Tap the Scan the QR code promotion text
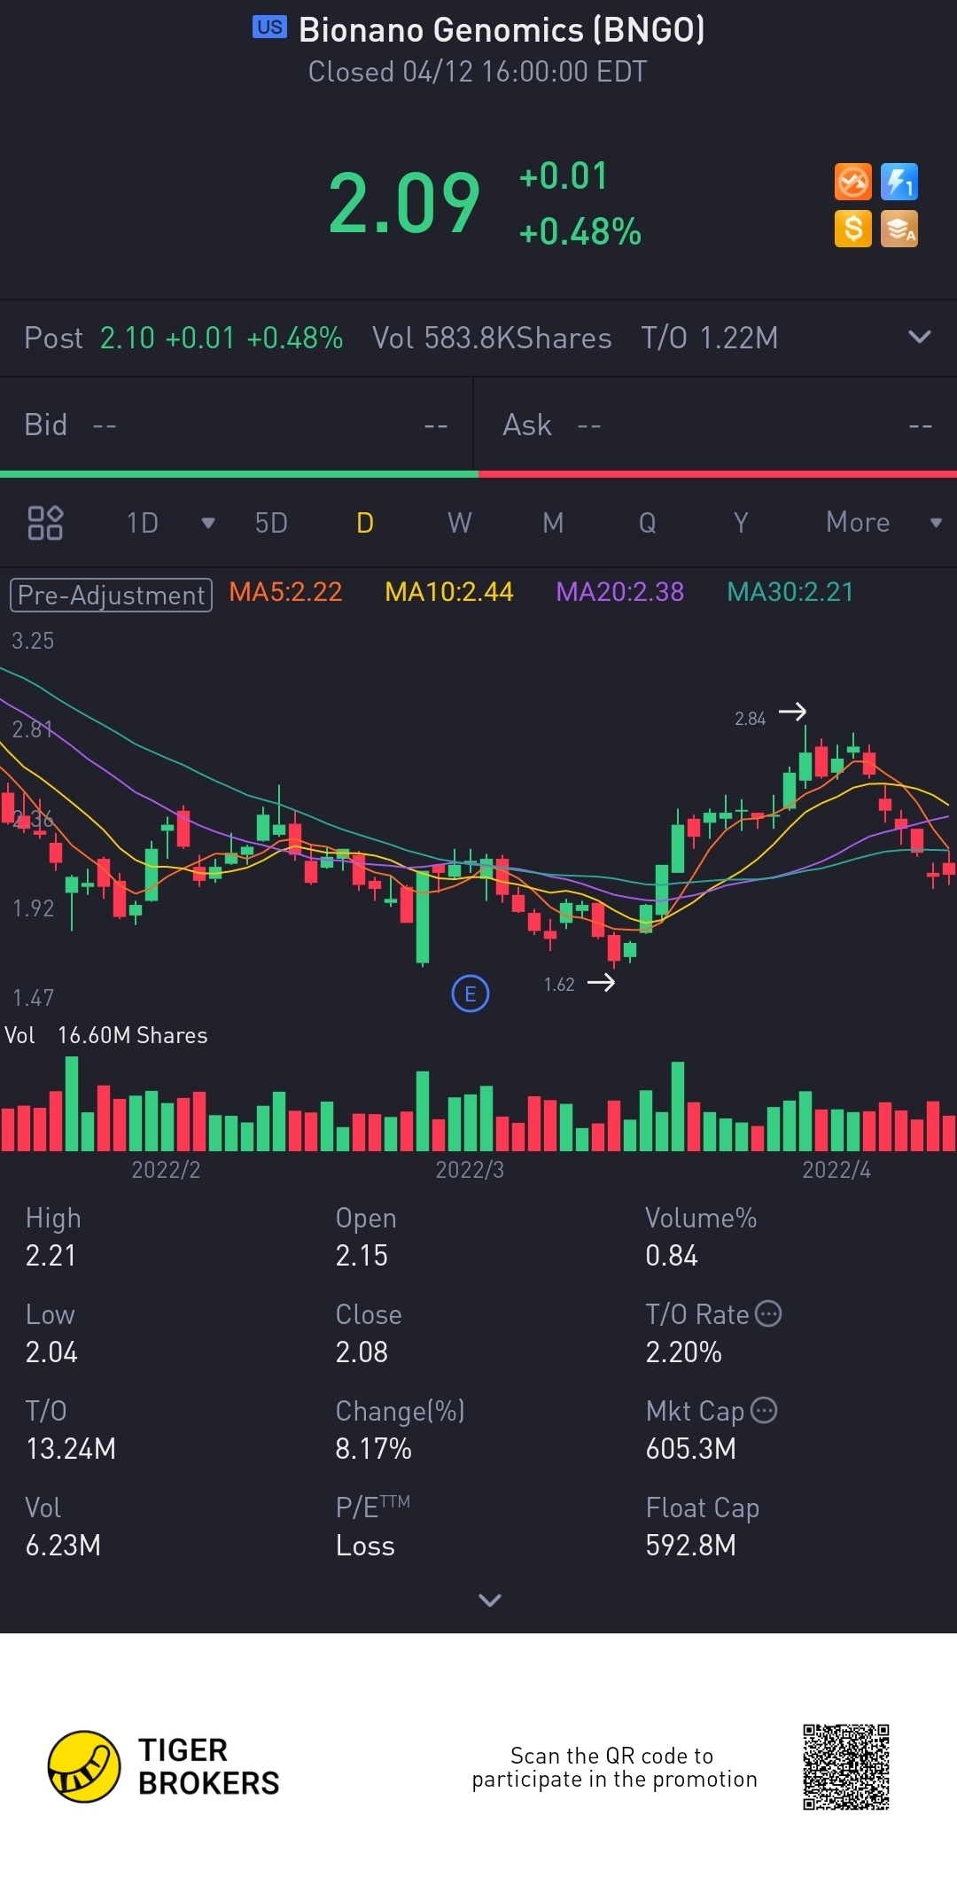The image size is (957, 1901). click(614, 1767)
